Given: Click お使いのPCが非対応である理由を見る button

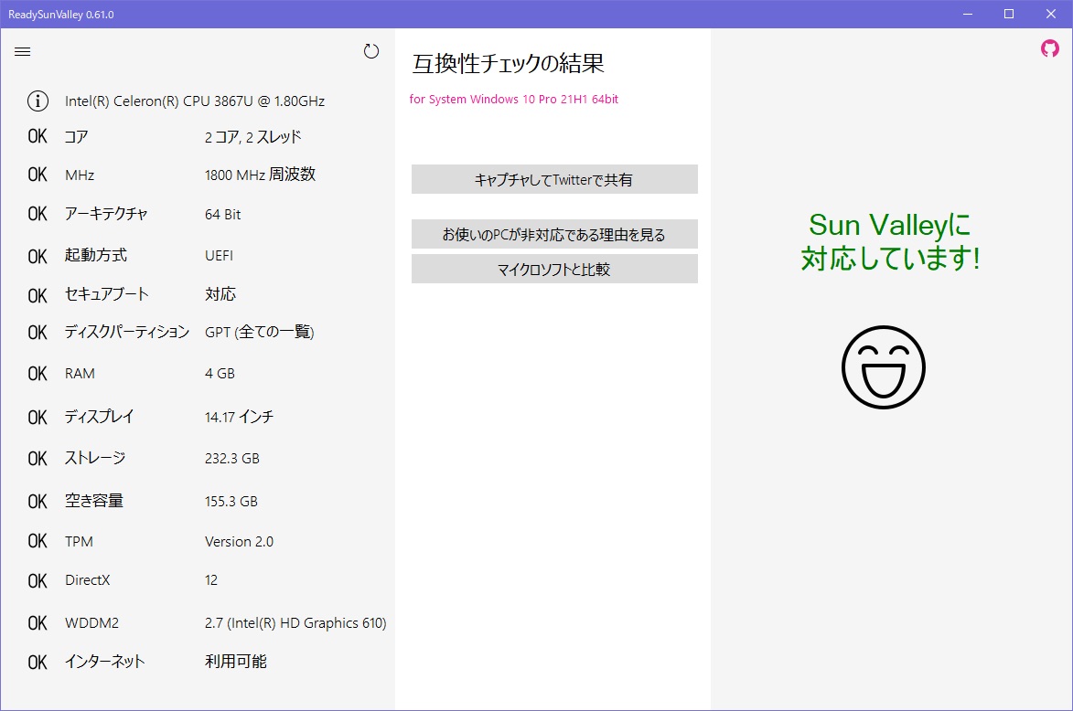Looking at the screenshot, I should point(554,235).
